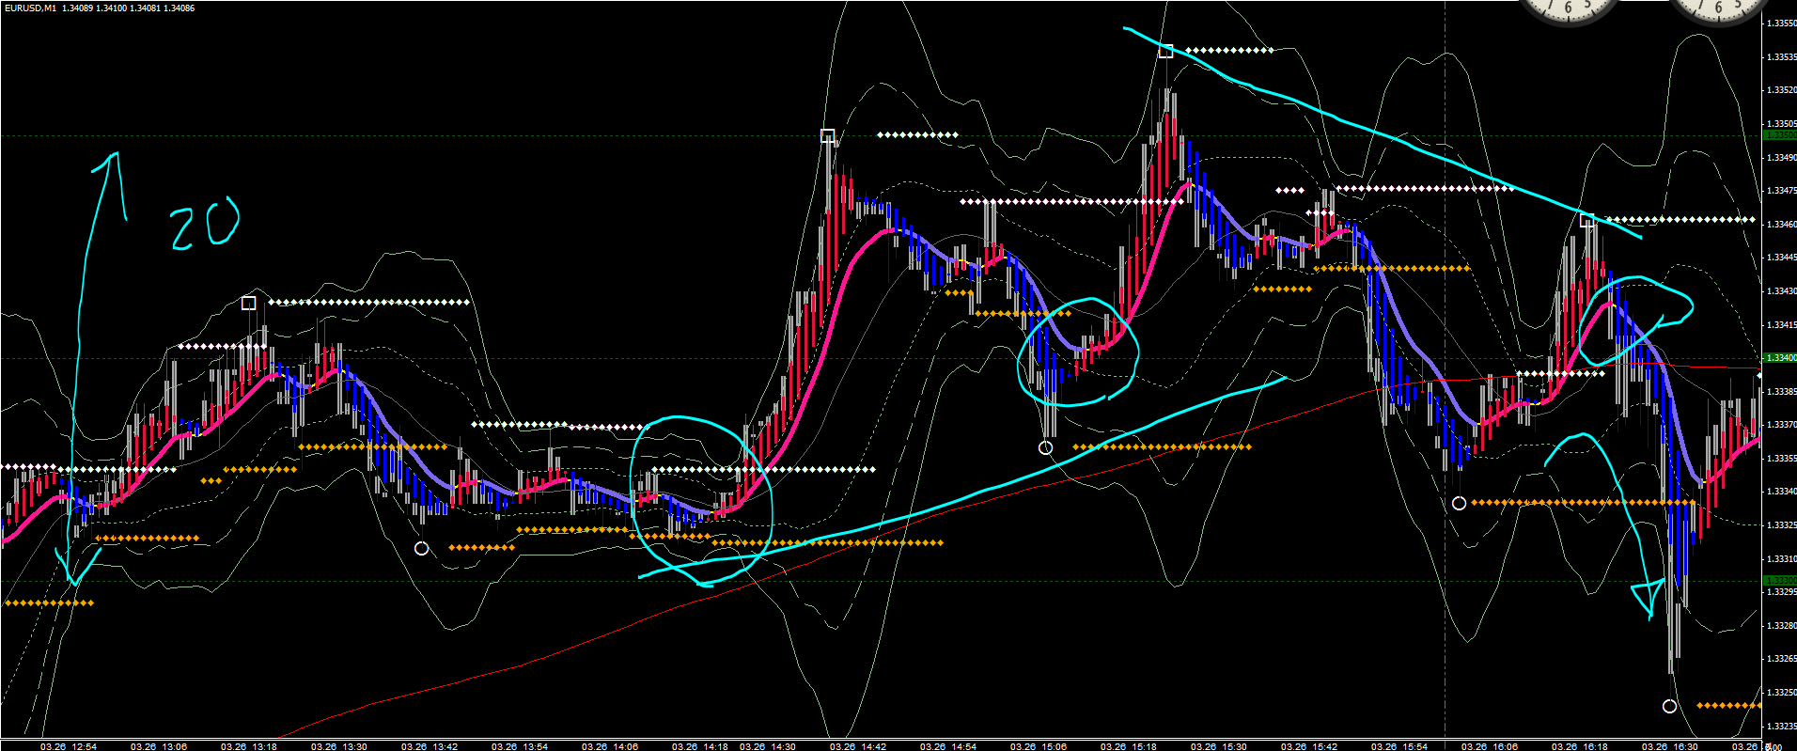
Task: Click the 1.33370 price axis label
Action: pyautogui.click(x=1782, y=425)
